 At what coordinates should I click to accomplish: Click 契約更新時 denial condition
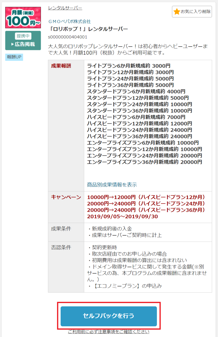pyautogui.click(x=102, y=247)
